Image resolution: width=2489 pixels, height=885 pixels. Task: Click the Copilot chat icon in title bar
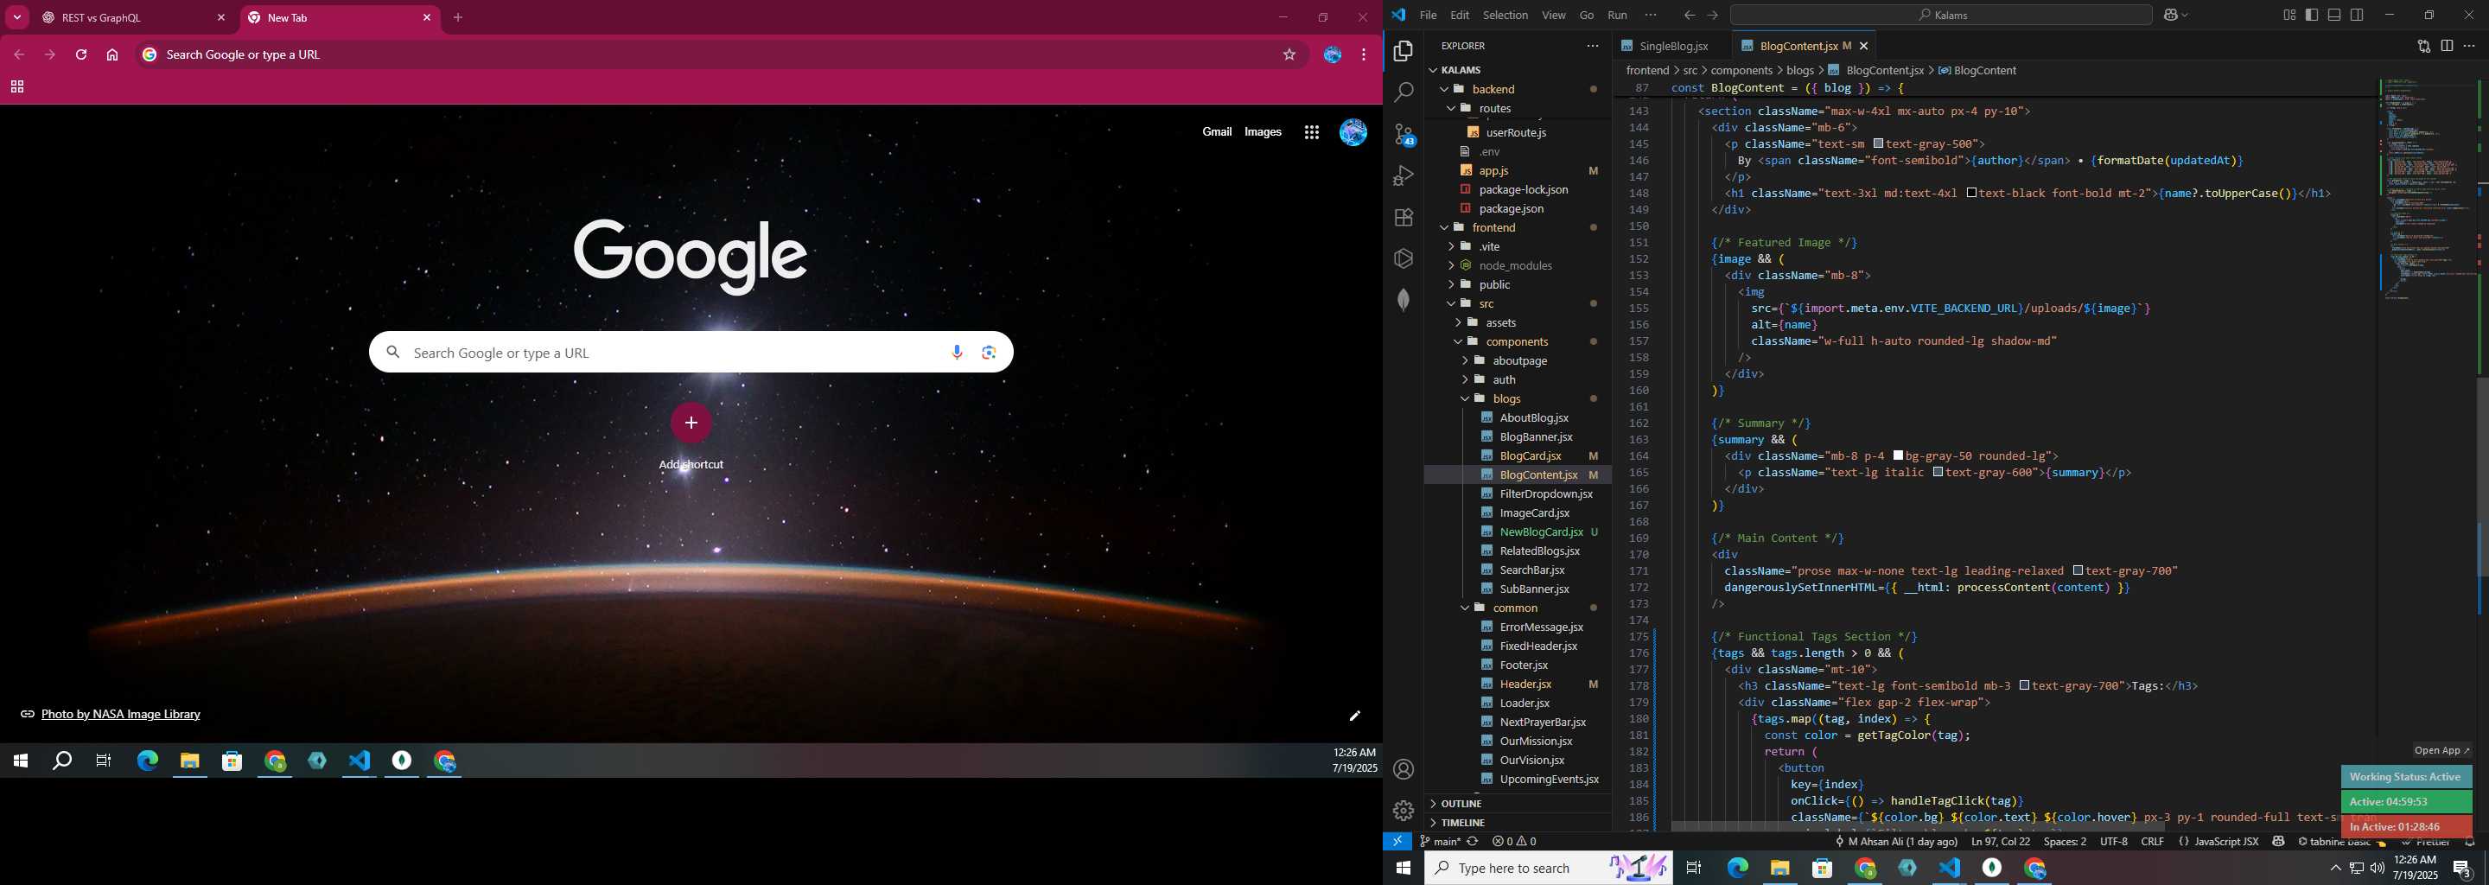(2170, 16)
